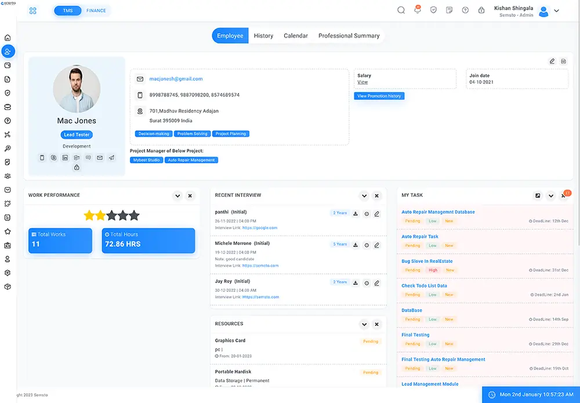Click the lock icon in the top header

click(x=481, y=10)
